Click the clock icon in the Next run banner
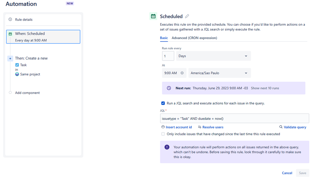 pos(169,88)
